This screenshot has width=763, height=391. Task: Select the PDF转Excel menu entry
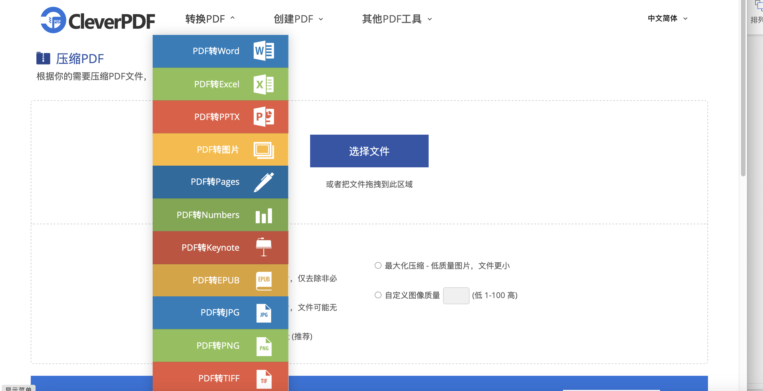220,84
